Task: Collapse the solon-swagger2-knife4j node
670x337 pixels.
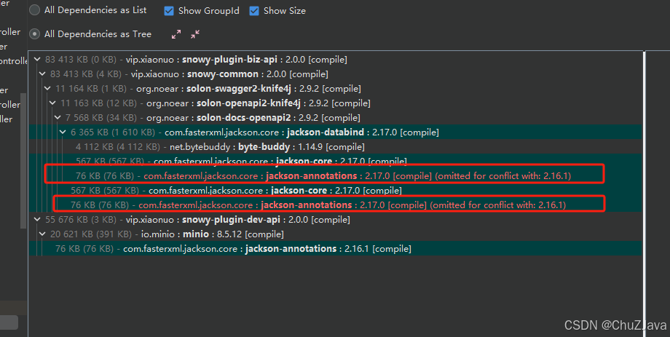Action: click(47, 88)
